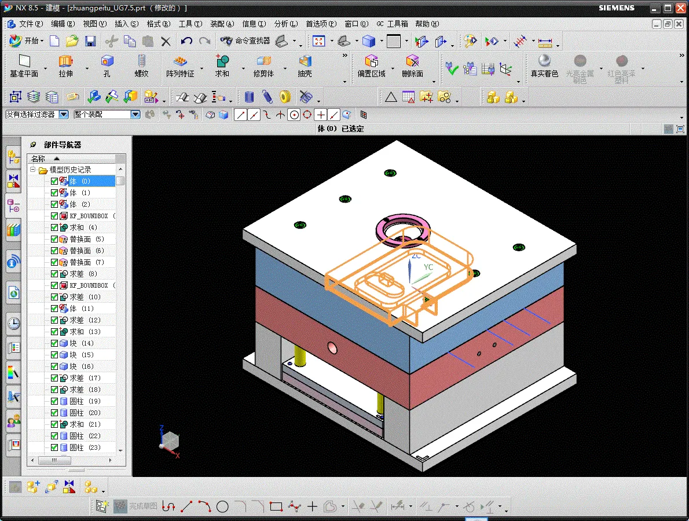The width and height of the screenshot is (689, 521).
Task: Toggle checkbox for 替换面 (5)
Action: [54, 239]
